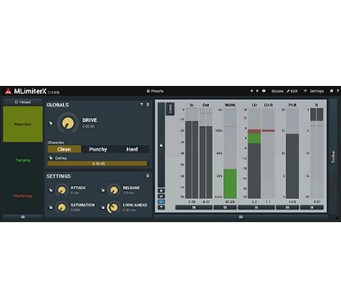Click the 5.2 LU value
The height and width of the screenshot is (308, 341).
coord(254,202)
